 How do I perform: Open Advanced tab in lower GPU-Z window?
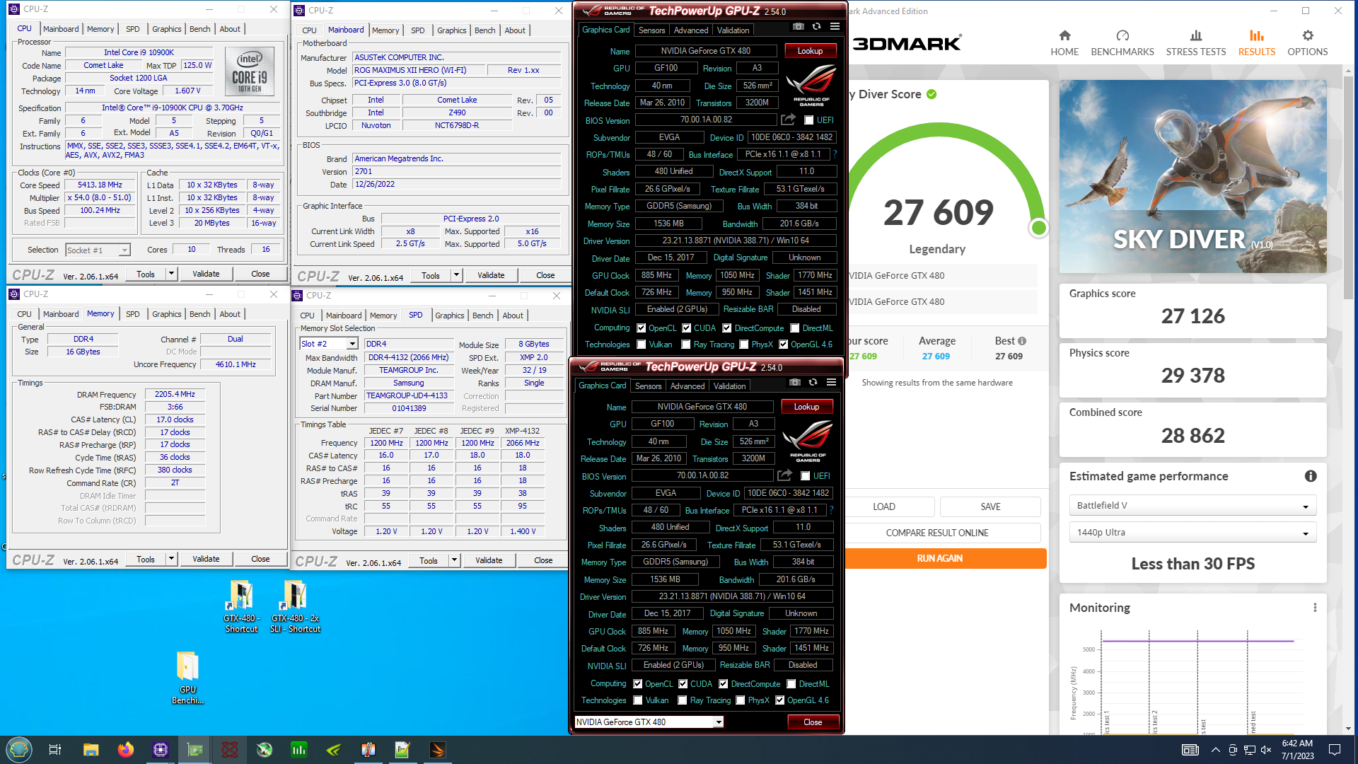[687, 386]
